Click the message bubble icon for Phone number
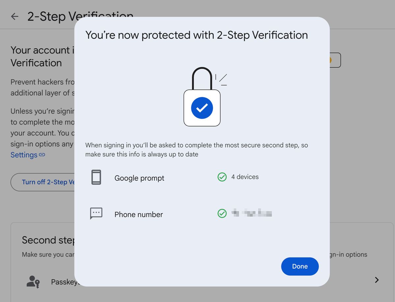 [96, 214]
